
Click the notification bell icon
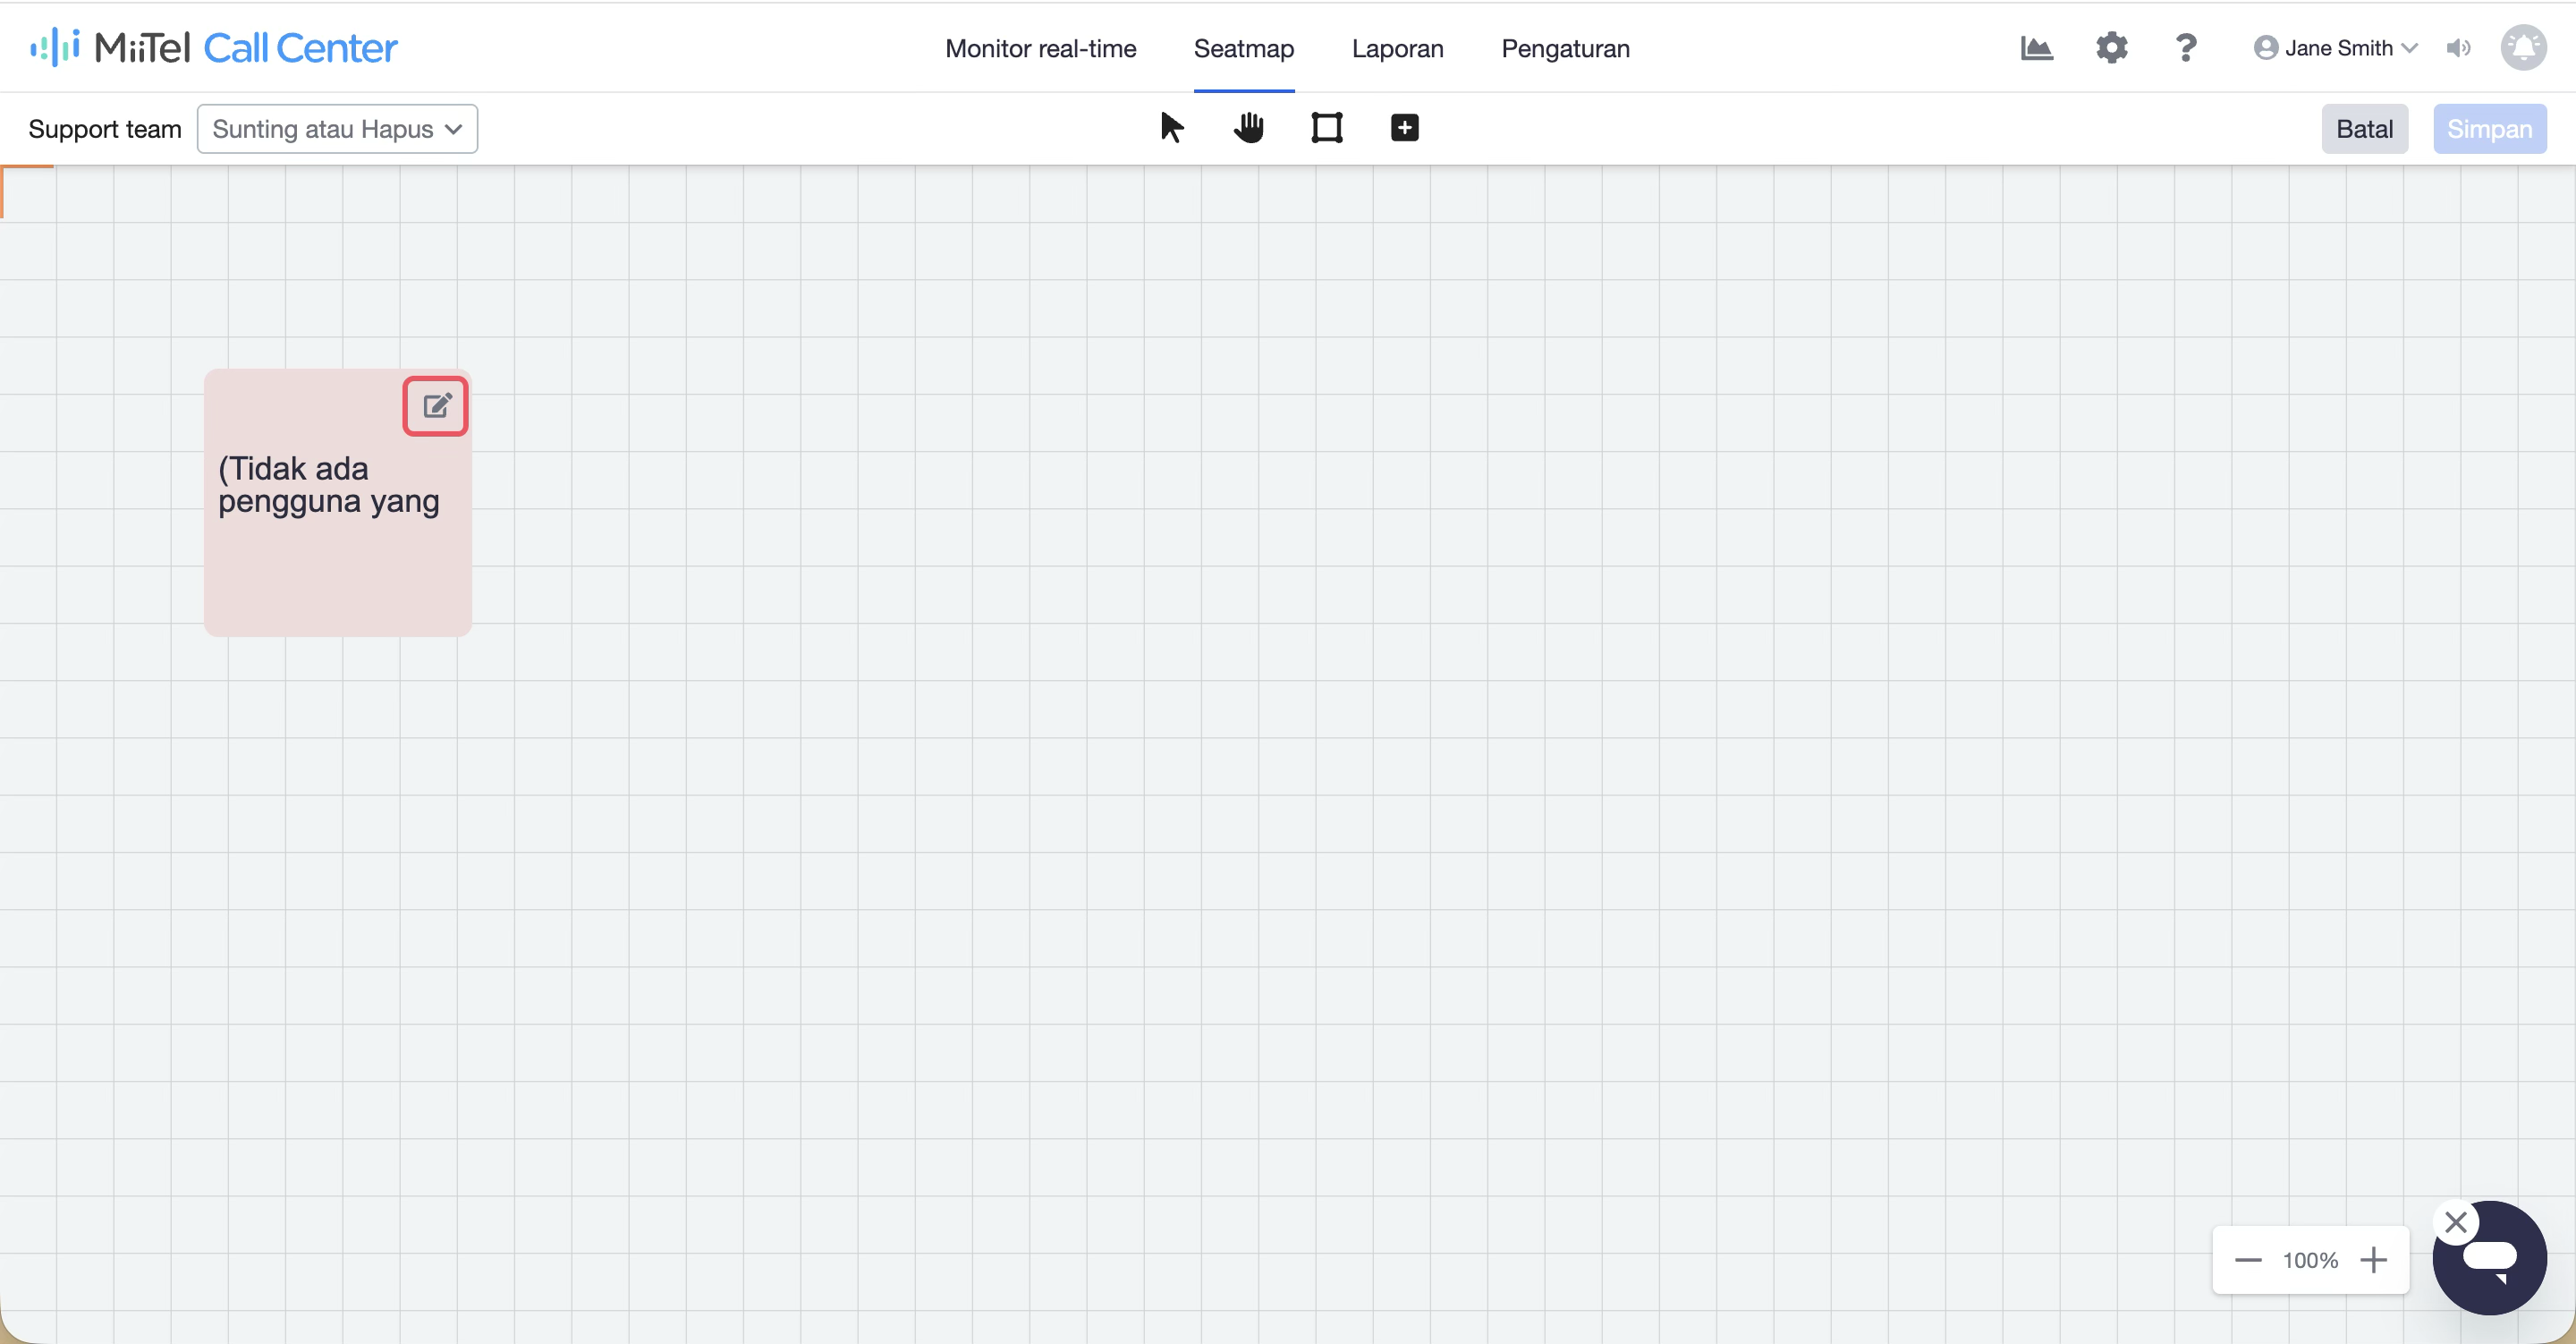(x=2524, y=48)
